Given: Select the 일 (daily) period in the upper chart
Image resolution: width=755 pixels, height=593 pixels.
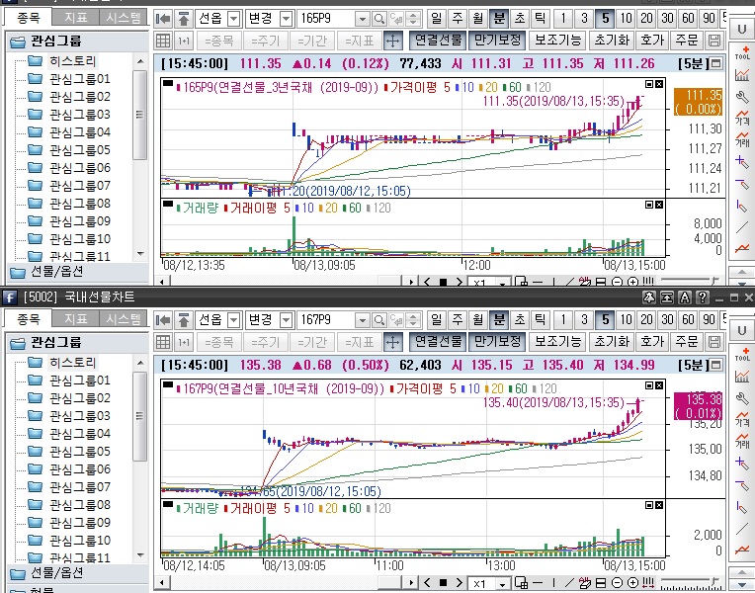Looking at the screenshot, I should tap(438, 19).
